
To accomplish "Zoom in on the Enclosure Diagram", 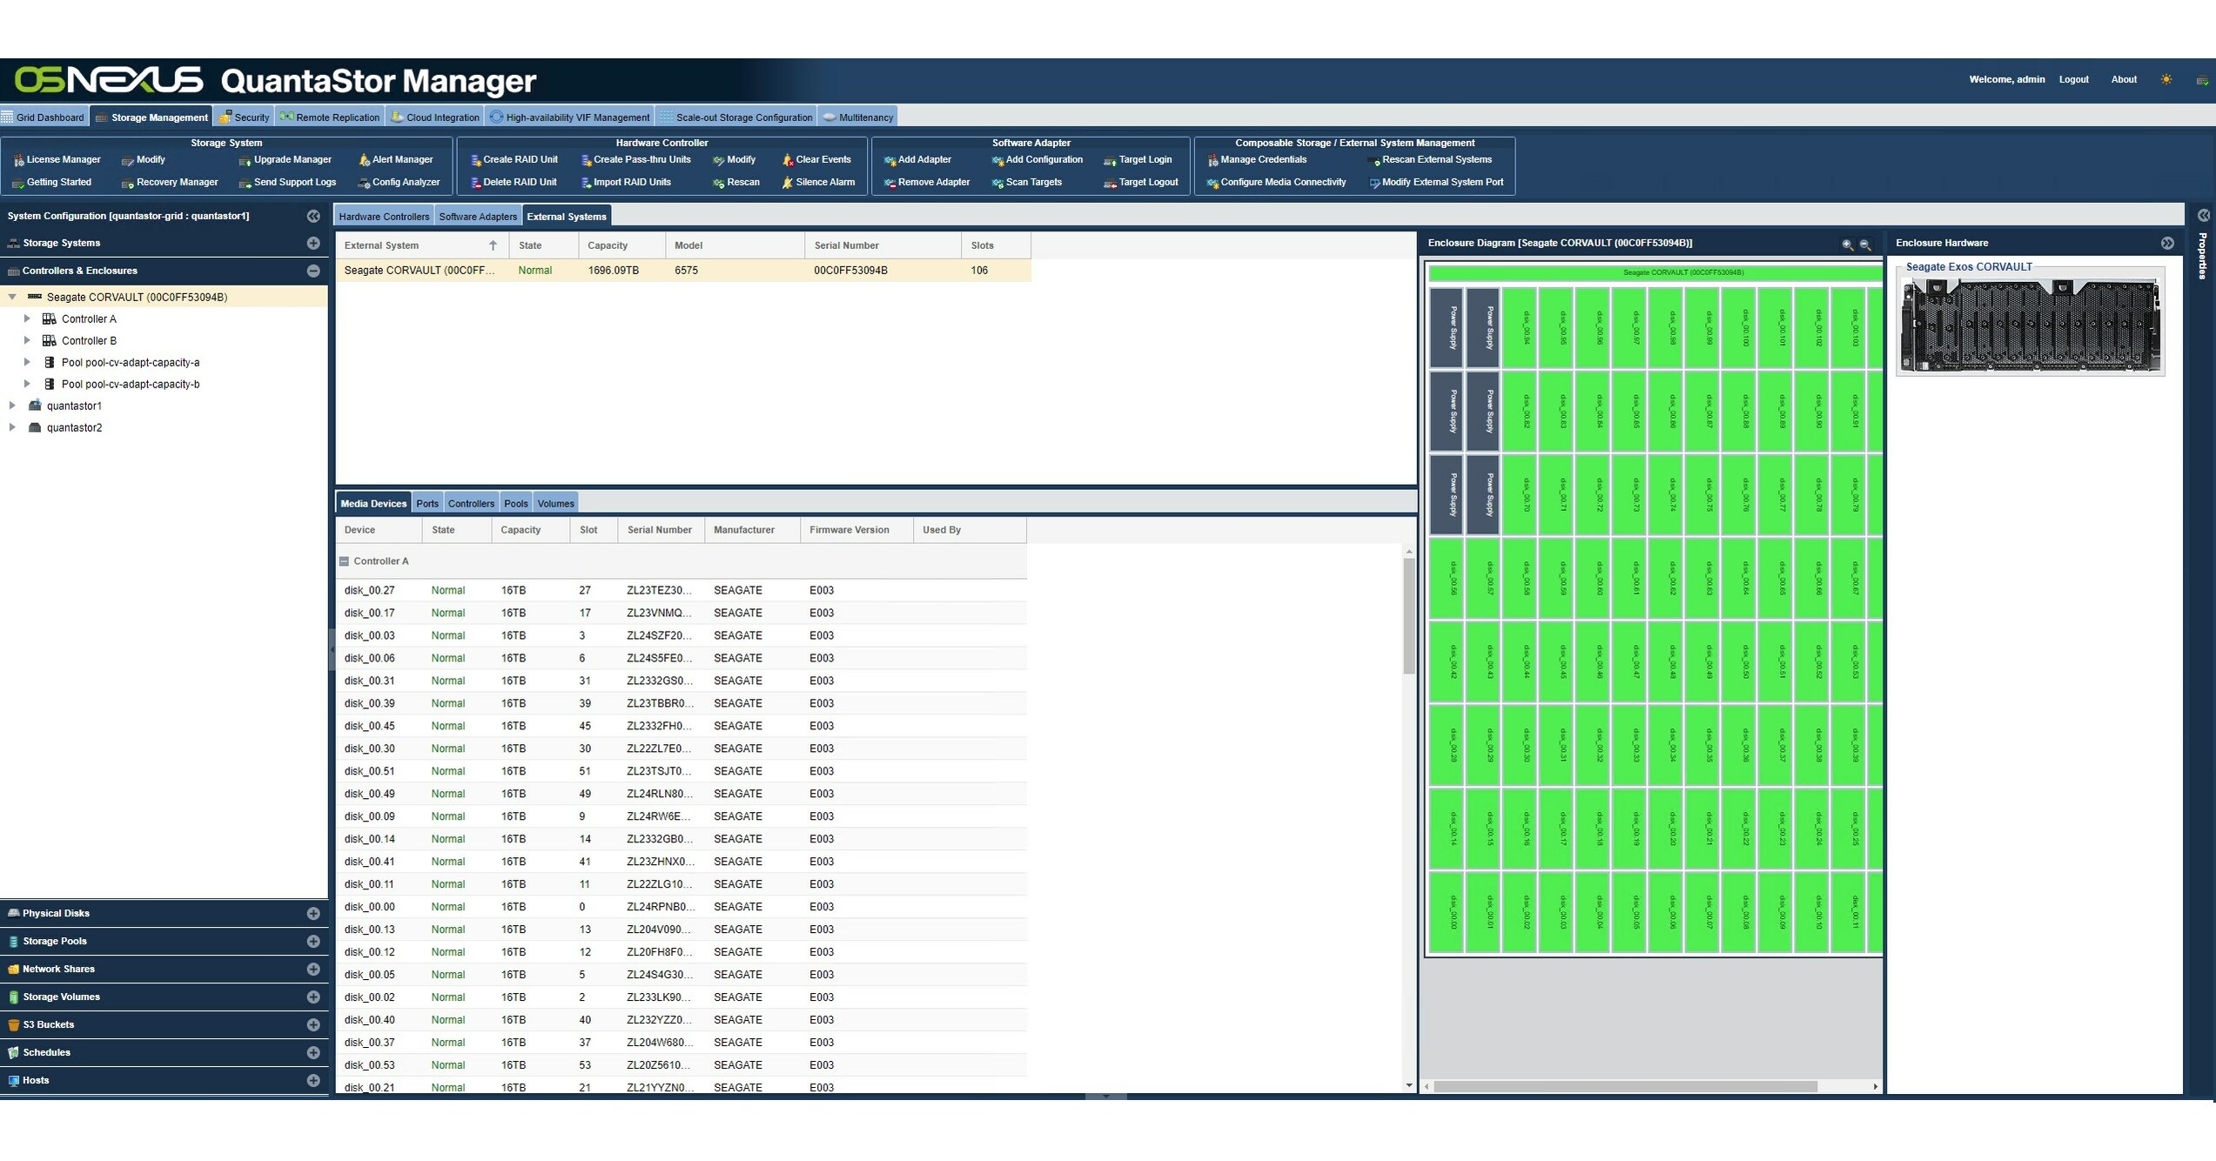I will pos(1847,244).
